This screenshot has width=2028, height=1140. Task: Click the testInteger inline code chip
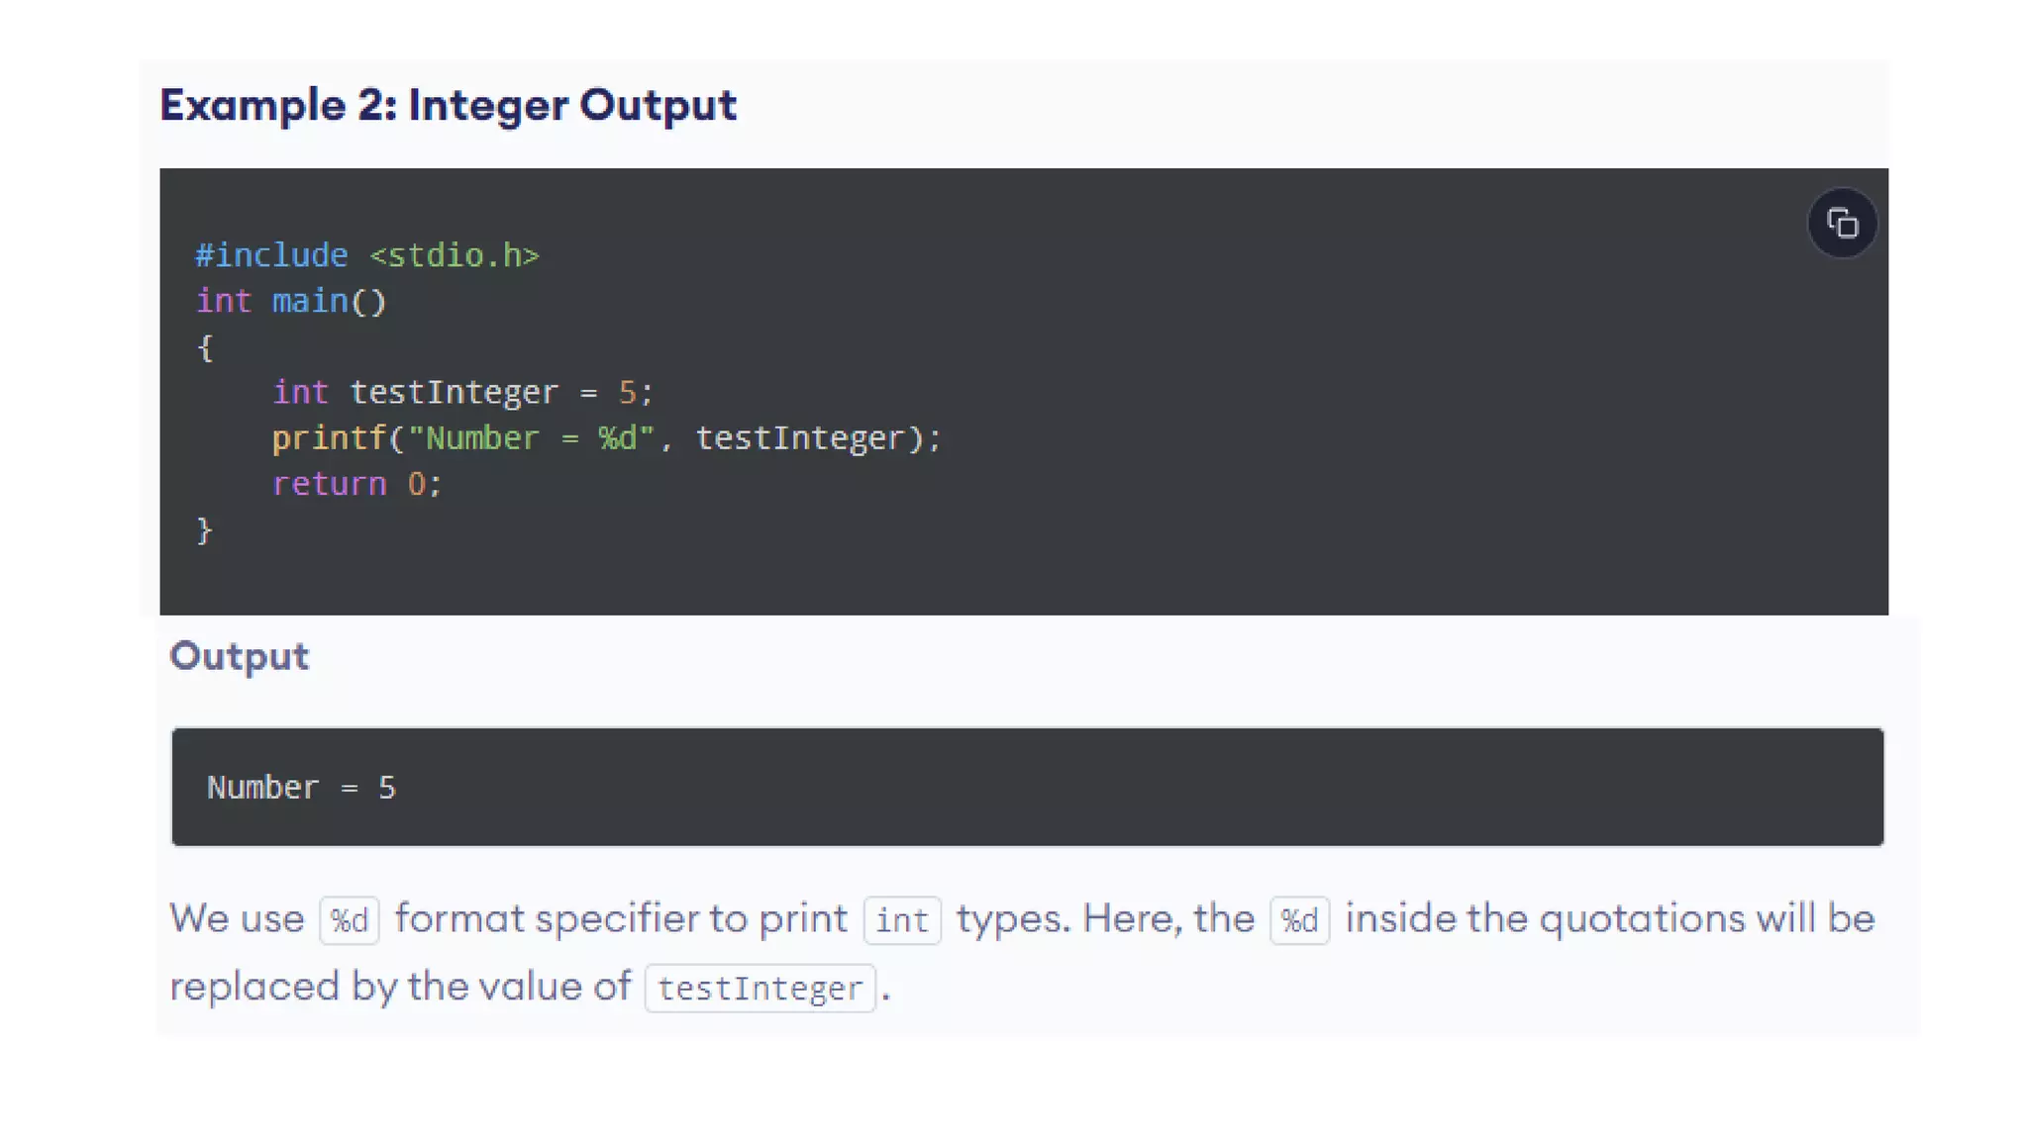[760, 989]
